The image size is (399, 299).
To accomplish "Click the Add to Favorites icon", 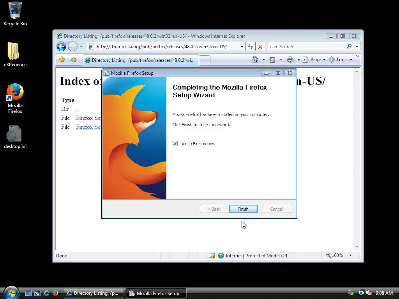I will [74, 60].
